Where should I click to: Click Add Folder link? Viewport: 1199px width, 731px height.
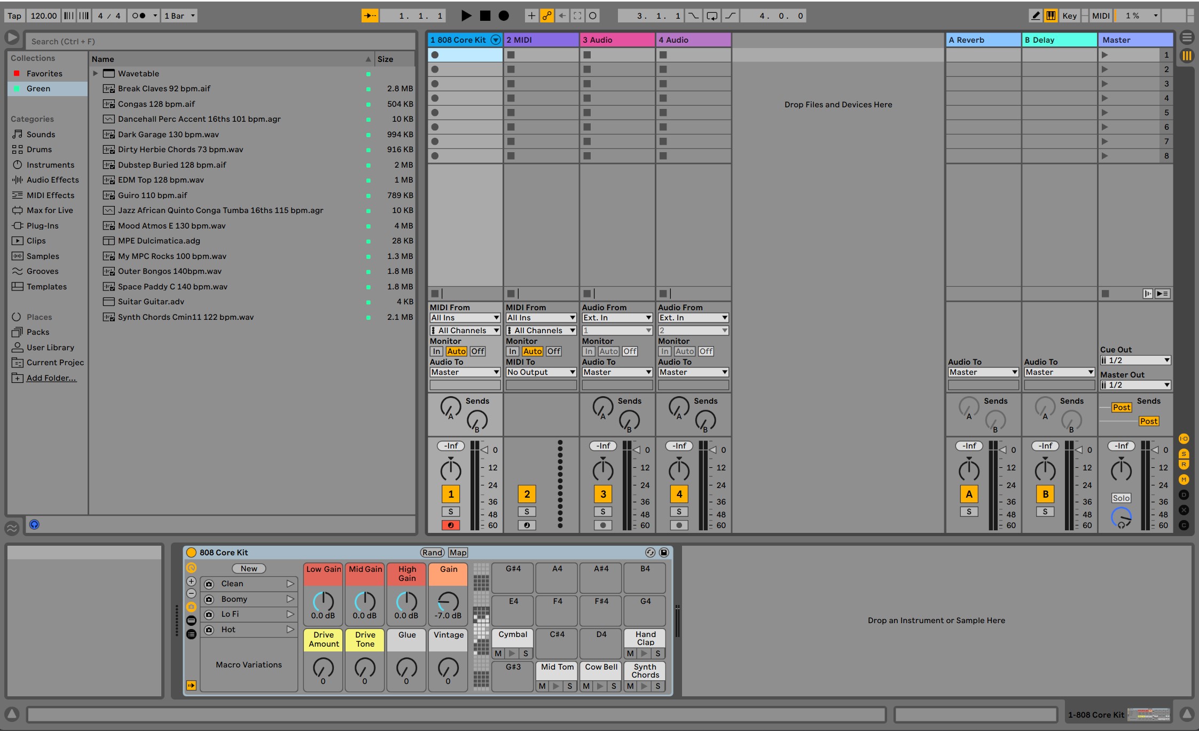coord(51,378)
